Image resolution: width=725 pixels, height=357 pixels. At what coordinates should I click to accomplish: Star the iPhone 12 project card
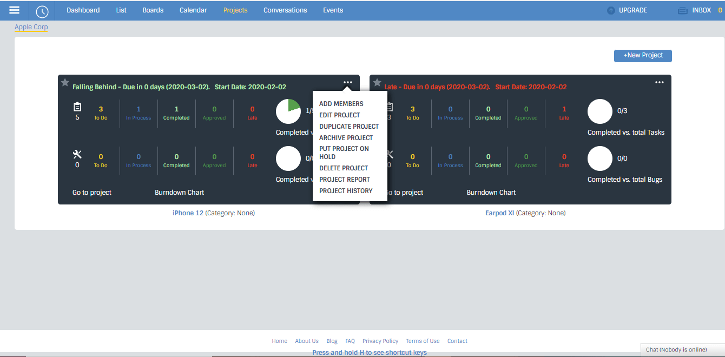[65, 83]
